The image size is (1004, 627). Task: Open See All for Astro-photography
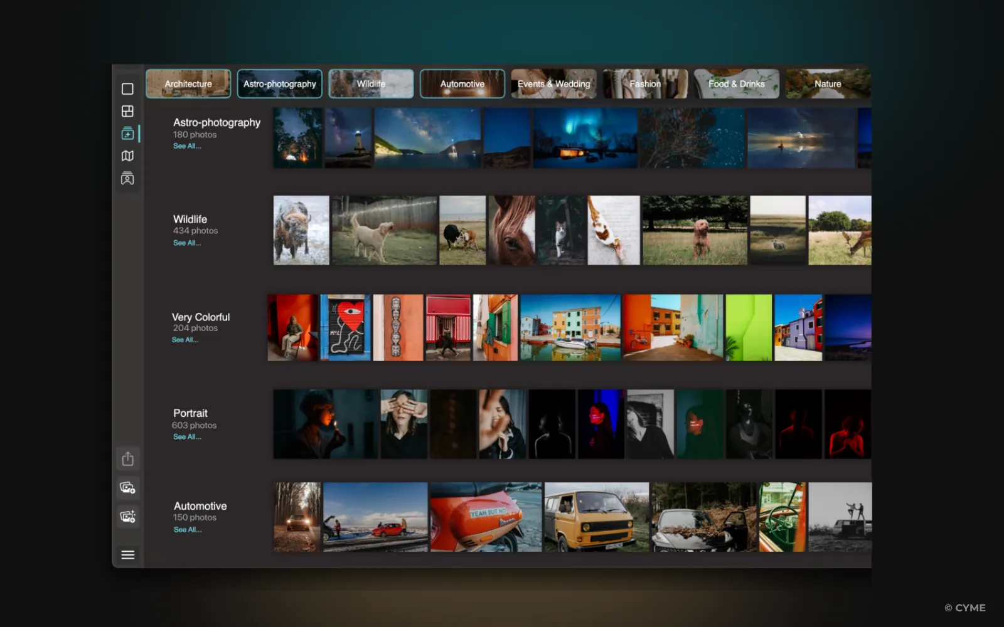point(187,146)
